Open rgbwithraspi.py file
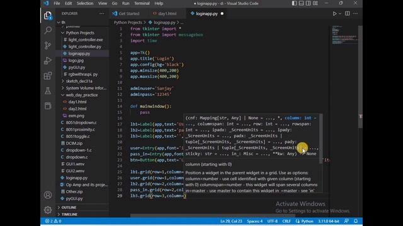 pyautogui.click(x=82, y=74)
